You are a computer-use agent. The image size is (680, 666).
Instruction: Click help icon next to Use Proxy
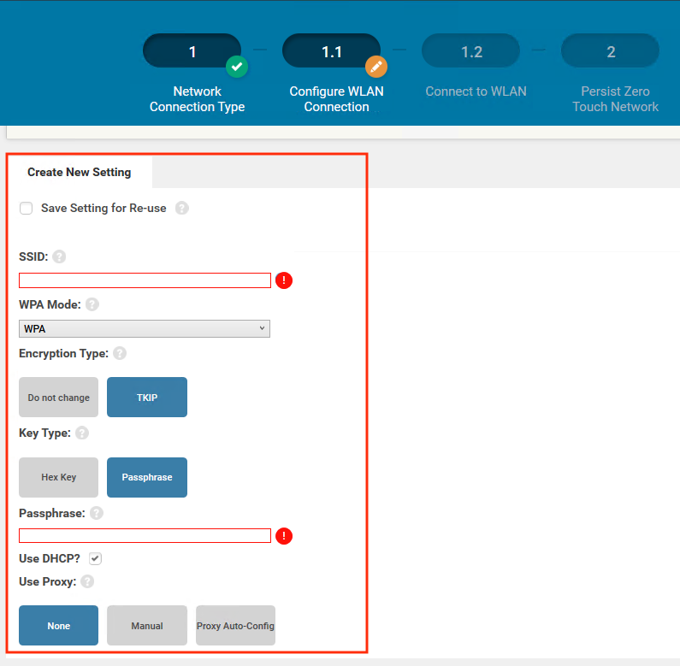87,581
